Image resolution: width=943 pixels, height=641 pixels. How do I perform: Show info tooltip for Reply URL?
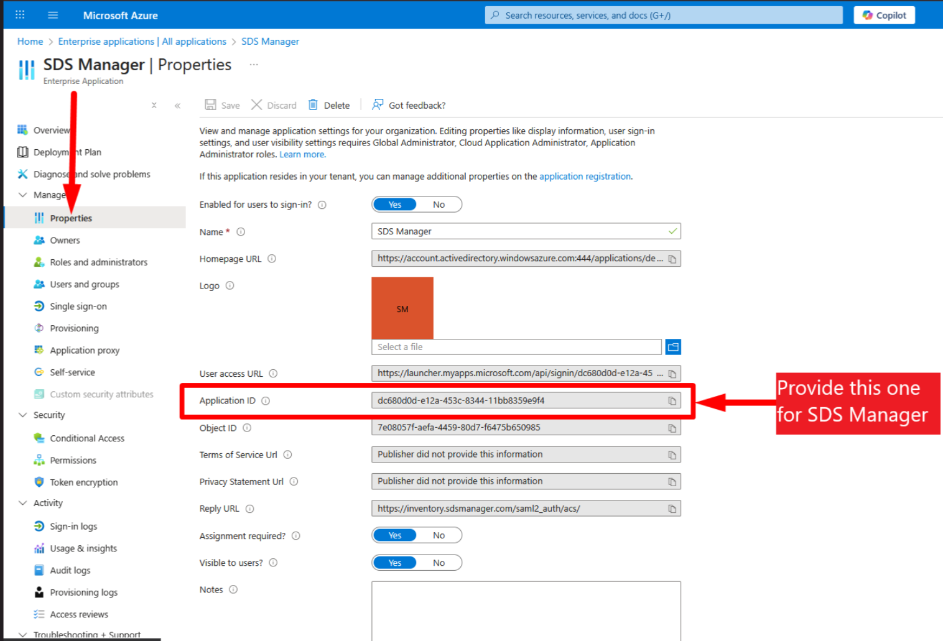point(250,509)
